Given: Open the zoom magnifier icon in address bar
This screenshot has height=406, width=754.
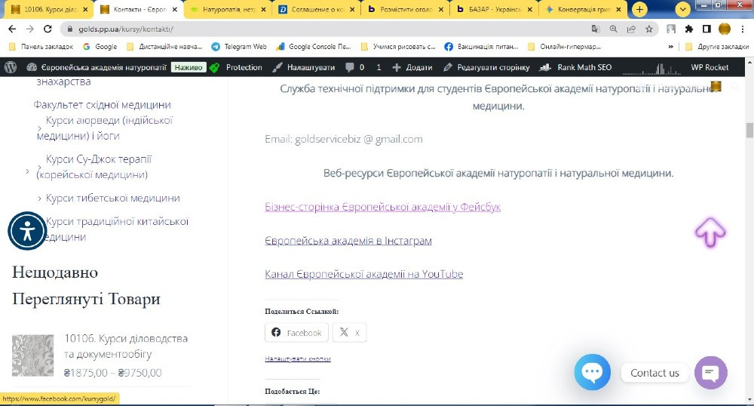Looking at the screenshot, I should 613,29.
